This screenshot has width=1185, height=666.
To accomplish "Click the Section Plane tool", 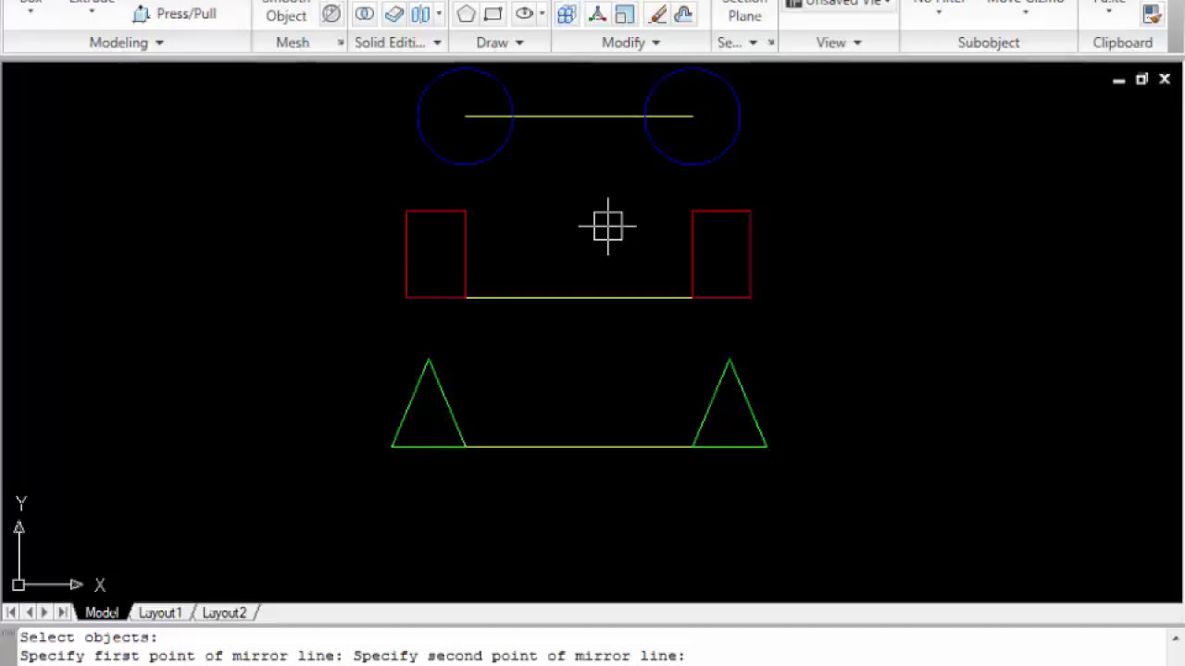I will coord(744,11).
